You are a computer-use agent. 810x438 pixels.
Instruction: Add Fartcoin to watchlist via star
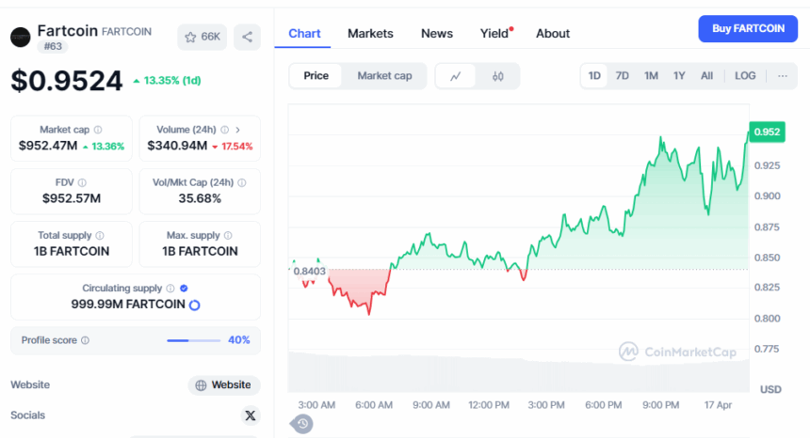click(x=202, y=37)
